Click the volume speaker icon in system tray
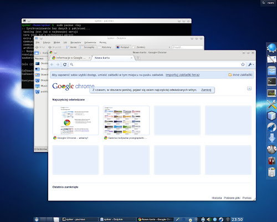Screen dimensions: 277x222 click(x=209, y=219)
